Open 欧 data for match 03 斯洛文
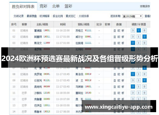This screenshot has width=159, height=115. (x=119, y=43)
